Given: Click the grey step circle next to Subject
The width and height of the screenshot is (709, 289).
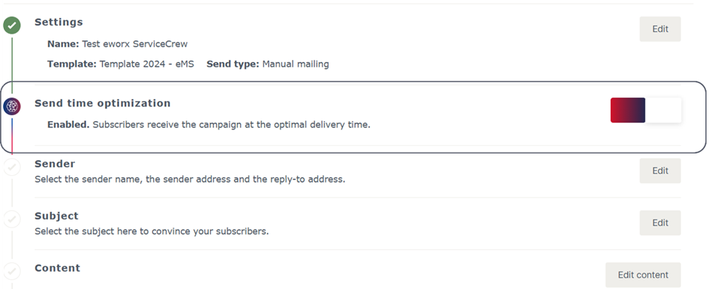Looking at the screenshot, I should pyautogui.click(x=12, y=219).
